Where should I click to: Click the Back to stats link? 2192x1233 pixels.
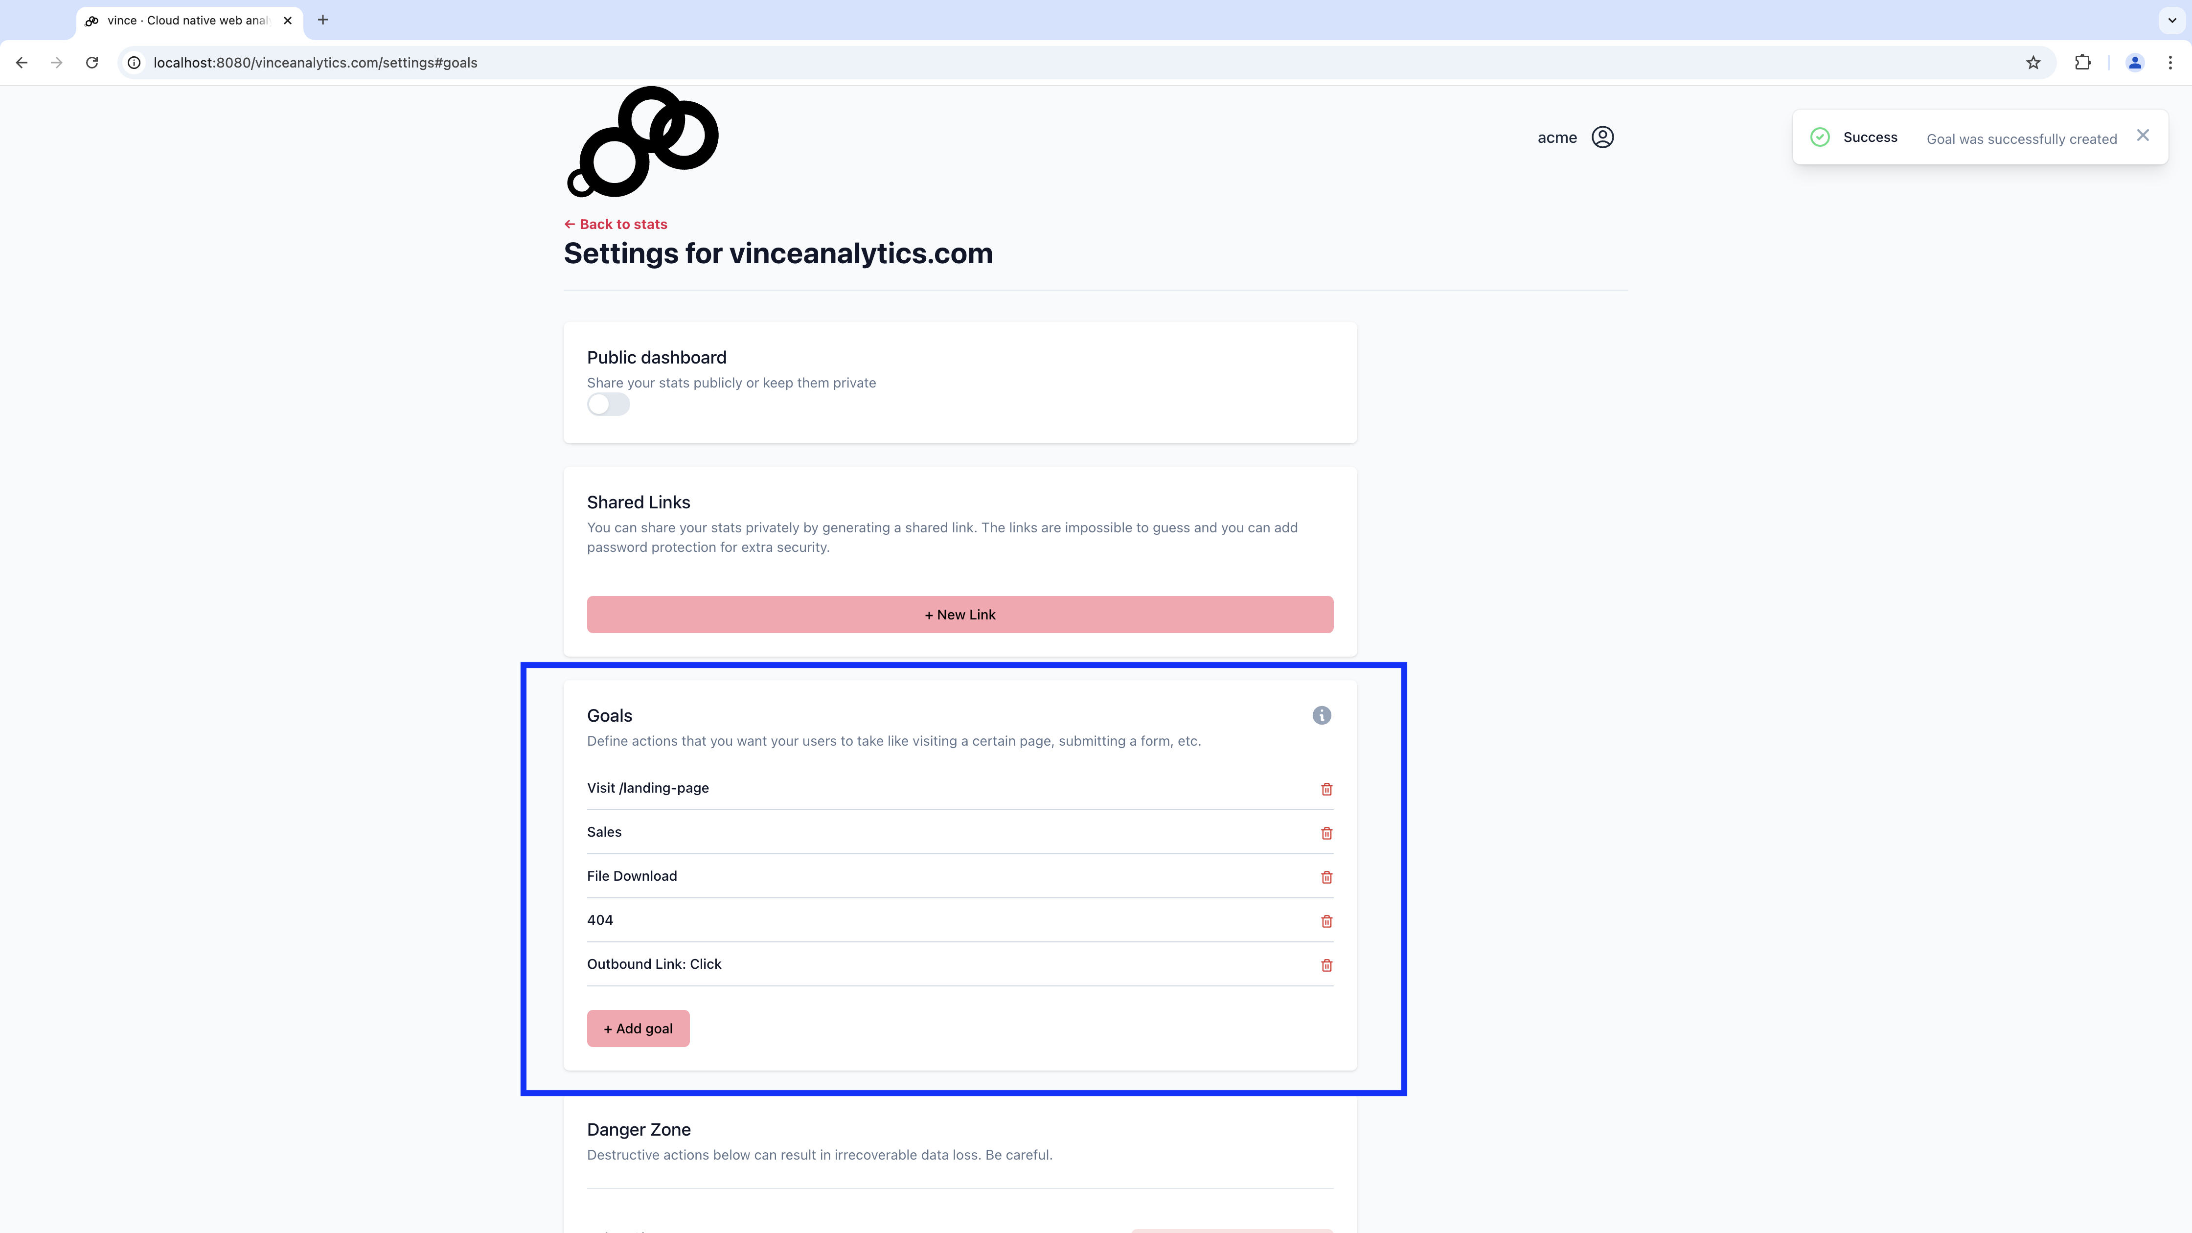pyautogui.click(x=615, y=224)
